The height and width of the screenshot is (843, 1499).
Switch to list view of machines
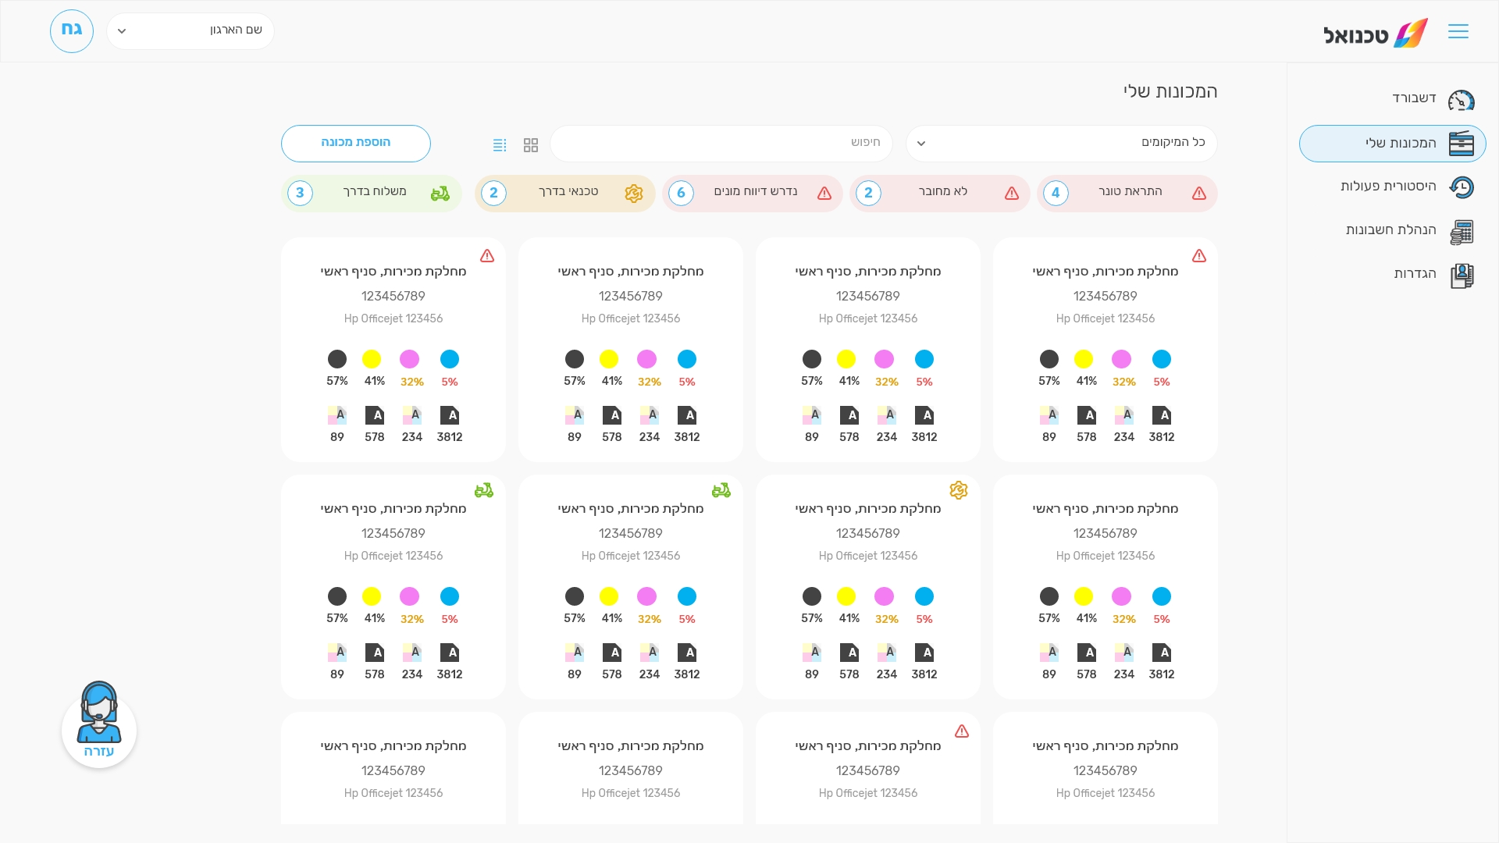[x=500, y=145]
